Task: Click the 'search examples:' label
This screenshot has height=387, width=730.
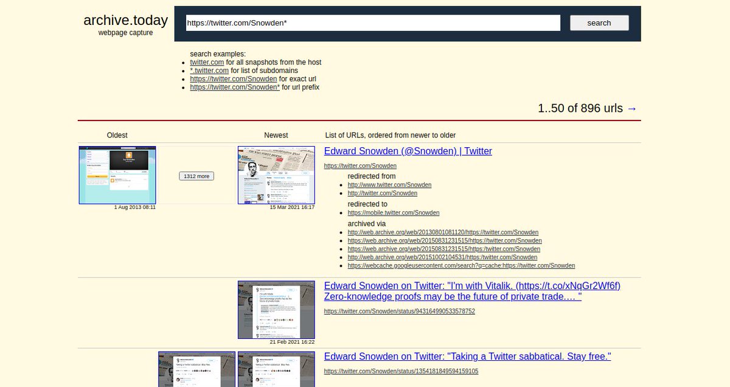Action: click(218, 54)
